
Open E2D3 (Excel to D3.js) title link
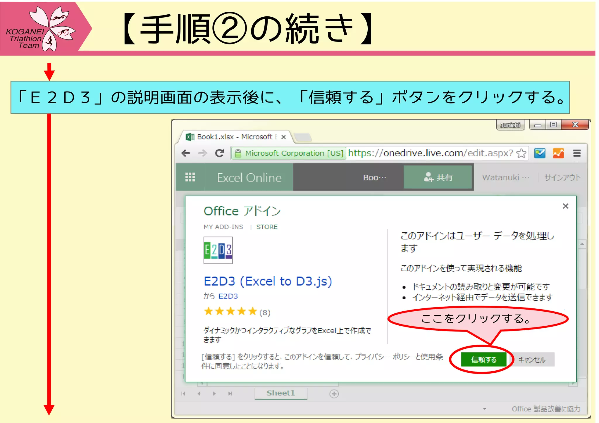pos(268,281)
